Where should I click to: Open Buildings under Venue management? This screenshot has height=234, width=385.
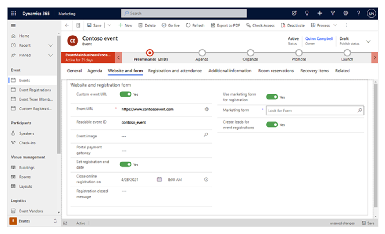pyautogui.click(x=27, y=168)
